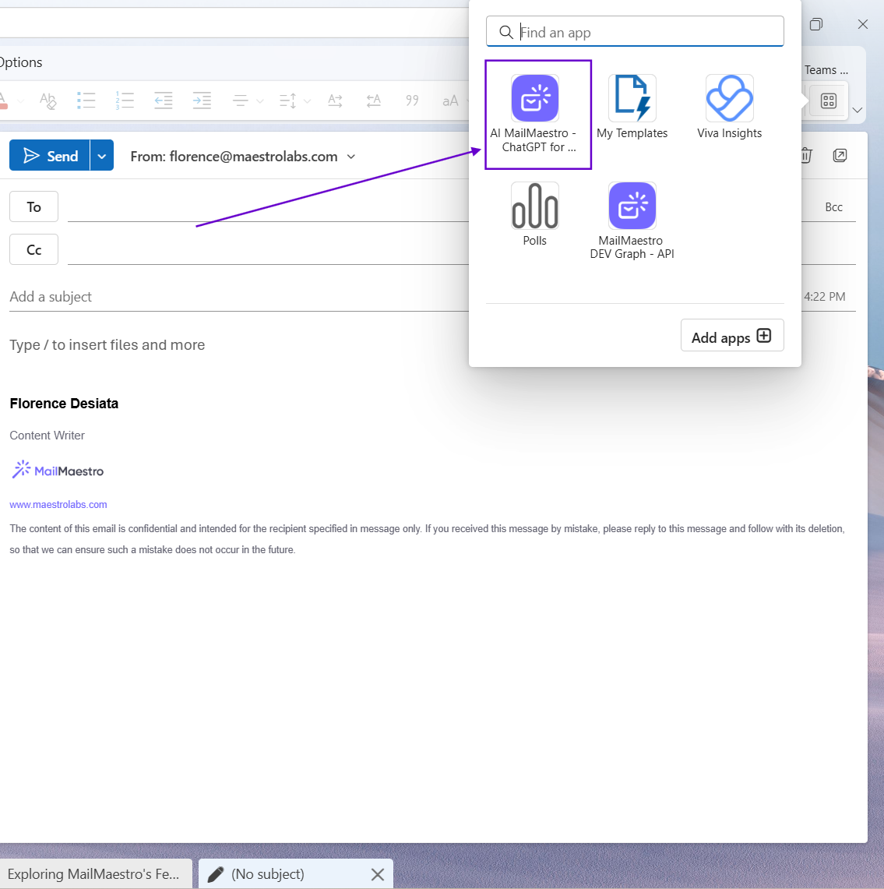Switch to Exploring MailMaestro's Fe... tab

click(95, 873)
